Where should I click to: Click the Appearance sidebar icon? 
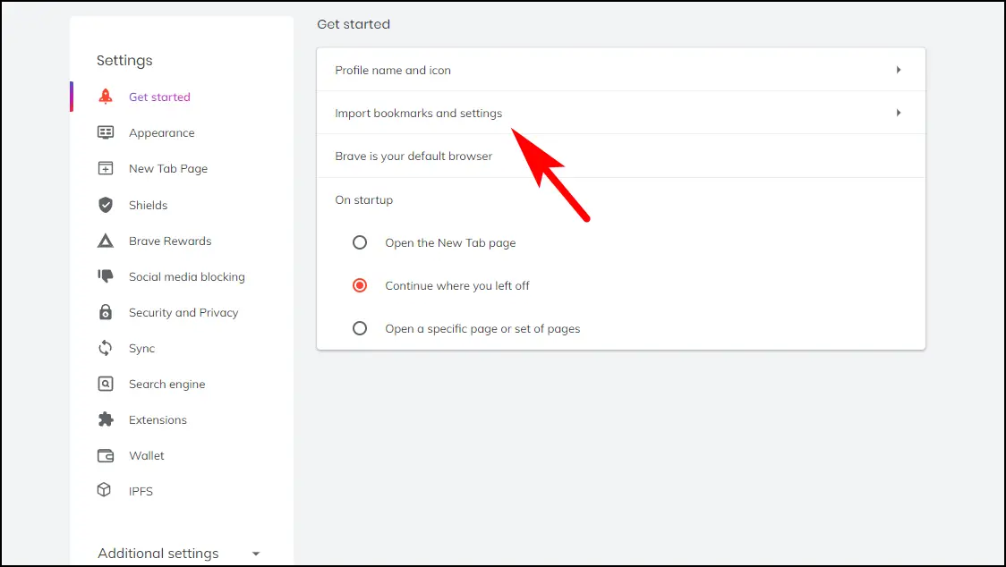pyautogui.click(x=106, y=132)
